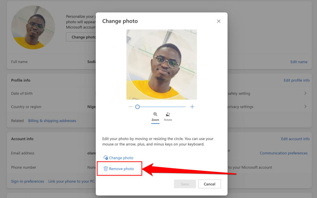Screen dimensions: 317x198
Task: Expand the privacy settings chevron
Action: click(306, 107)
